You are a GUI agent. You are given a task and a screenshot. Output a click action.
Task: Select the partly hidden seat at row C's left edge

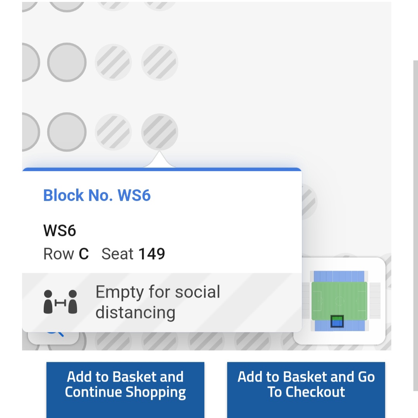[31, 132]
